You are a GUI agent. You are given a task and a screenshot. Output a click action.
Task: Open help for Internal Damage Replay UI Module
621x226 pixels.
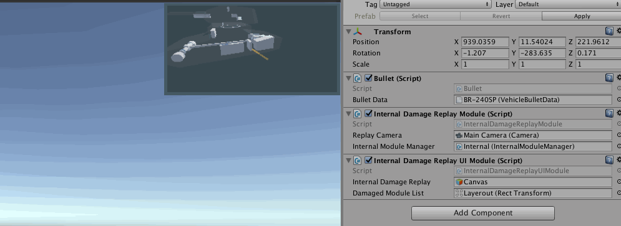coord(609,161)
